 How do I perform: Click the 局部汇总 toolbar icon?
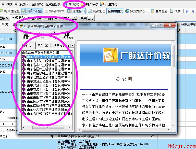pyautogui.click(x=90, y=11)
